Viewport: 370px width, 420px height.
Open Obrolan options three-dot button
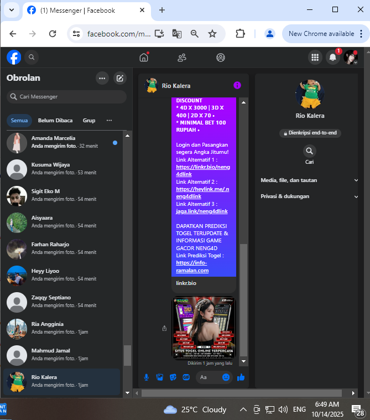click(x=102, y=78)
